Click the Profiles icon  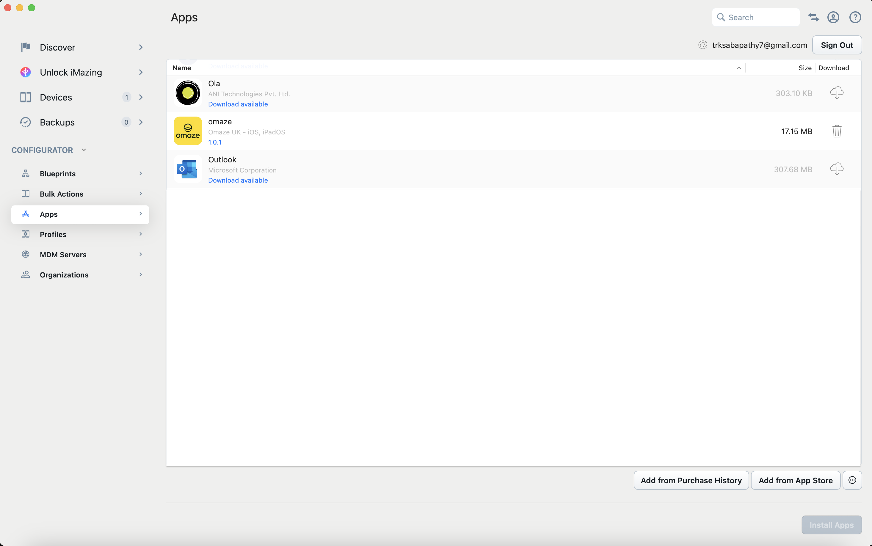point(26,234)
